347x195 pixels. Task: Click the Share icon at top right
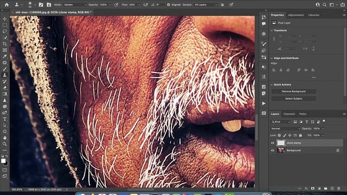[x=342, y=5]
